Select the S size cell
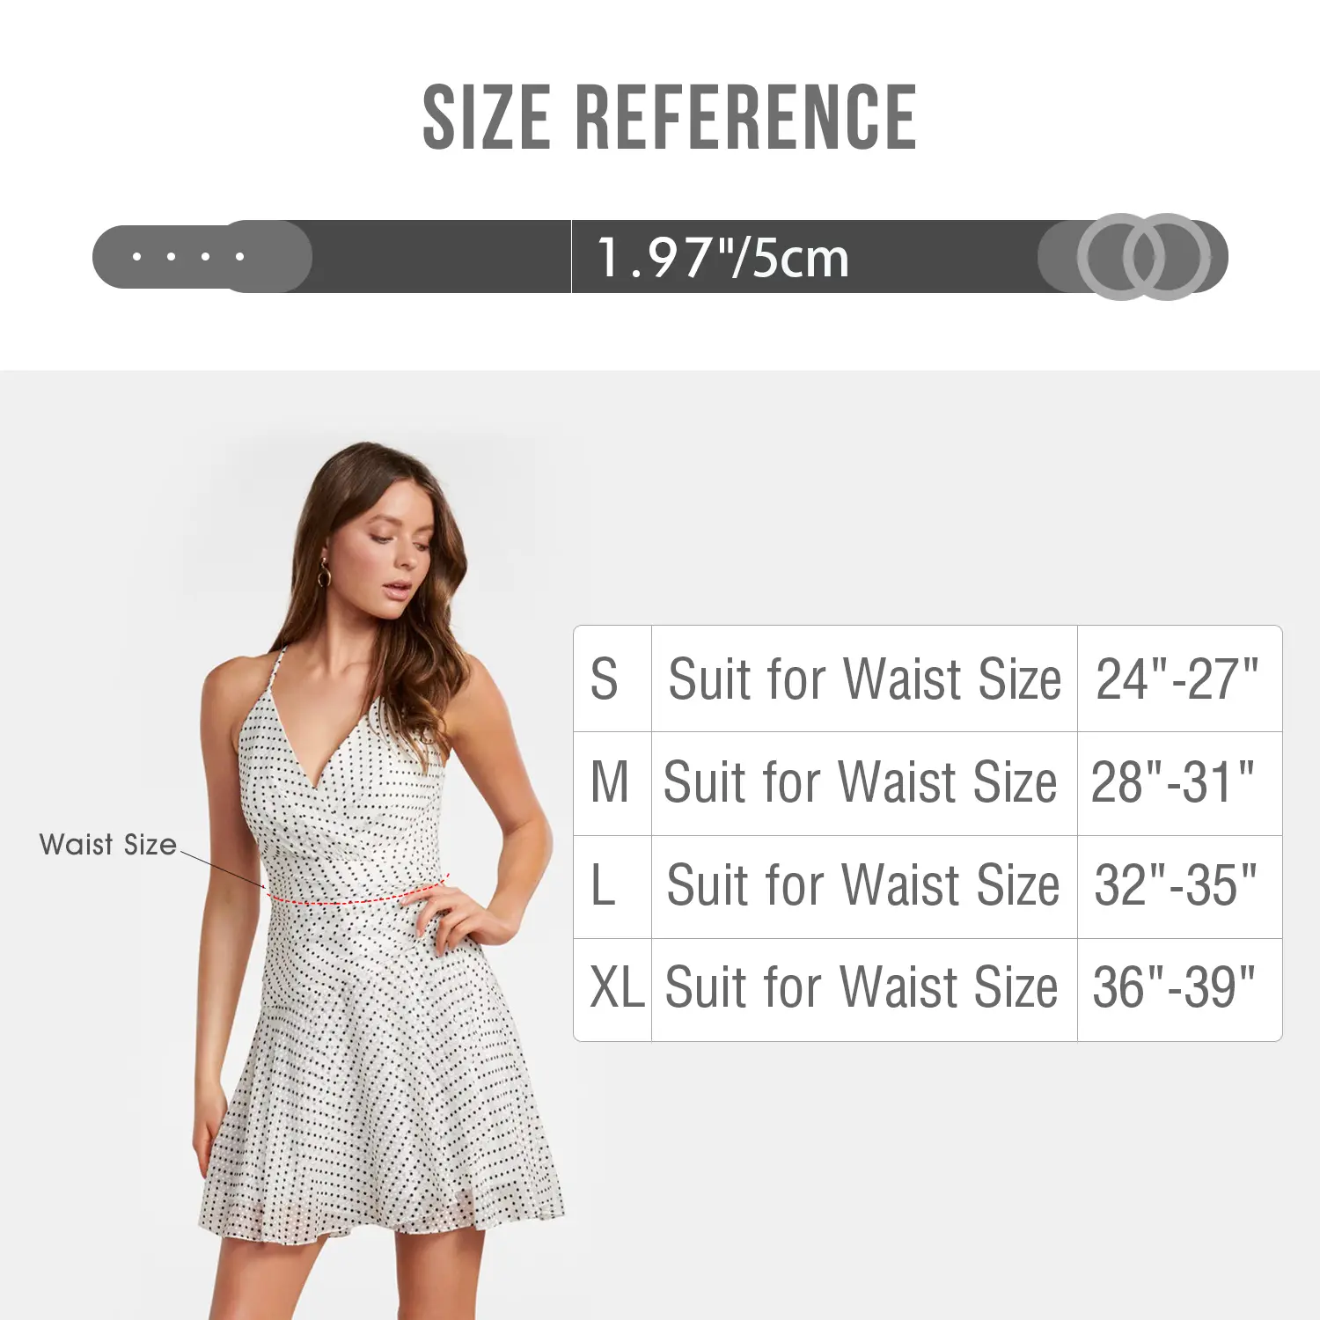 612,678
